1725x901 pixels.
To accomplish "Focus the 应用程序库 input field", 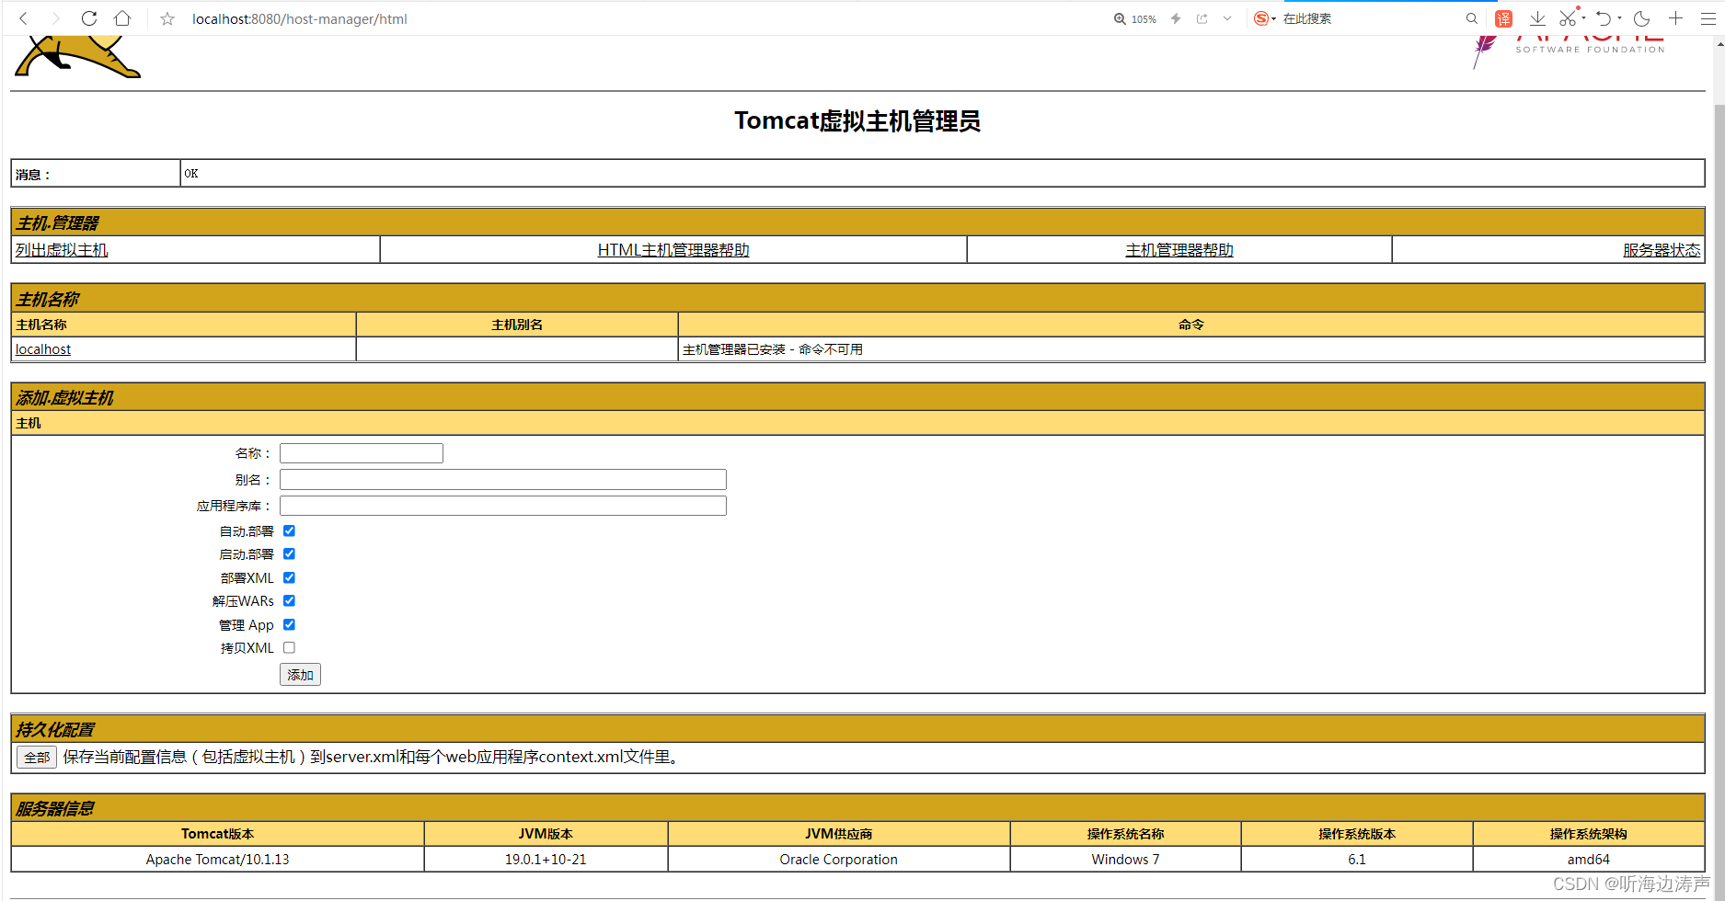I will point(503,506).
